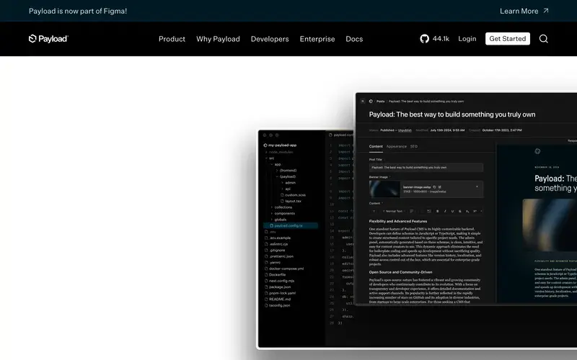The width and height of the screenshot is (577, 360).
Task: Expand the node_modules folder
Action: tap(280, 152)
